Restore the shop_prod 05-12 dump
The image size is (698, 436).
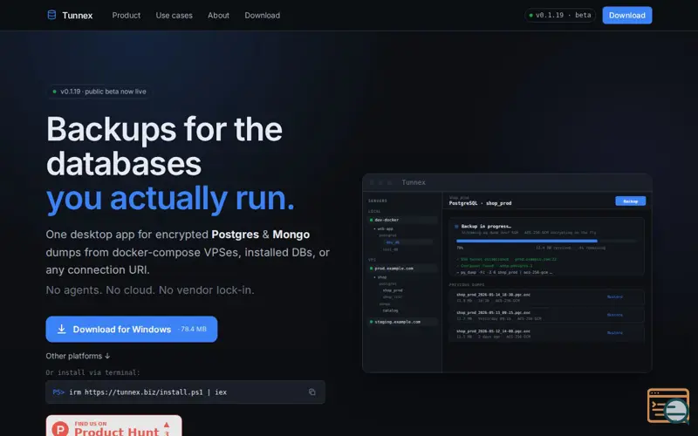coord(615,333)
